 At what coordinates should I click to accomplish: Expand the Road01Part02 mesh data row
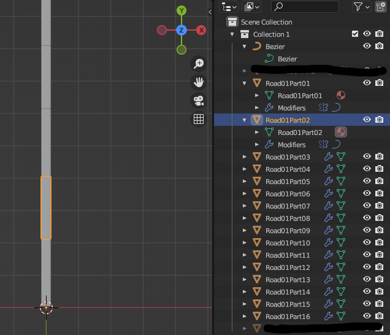257,132
